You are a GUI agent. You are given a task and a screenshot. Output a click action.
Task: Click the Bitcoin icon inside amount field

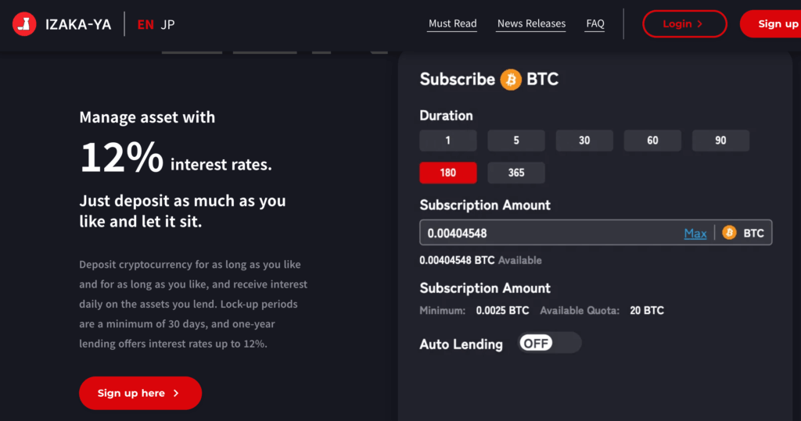[729, 233]
